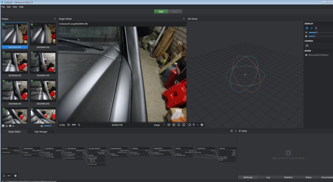Toggle the panorama globe viewer icon

point(179,125)
